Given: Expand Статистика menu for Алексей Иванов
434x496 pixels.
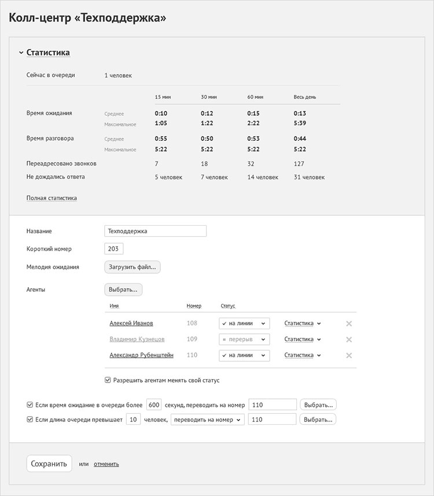Looking at the screenshot, I should pos(302,324).
